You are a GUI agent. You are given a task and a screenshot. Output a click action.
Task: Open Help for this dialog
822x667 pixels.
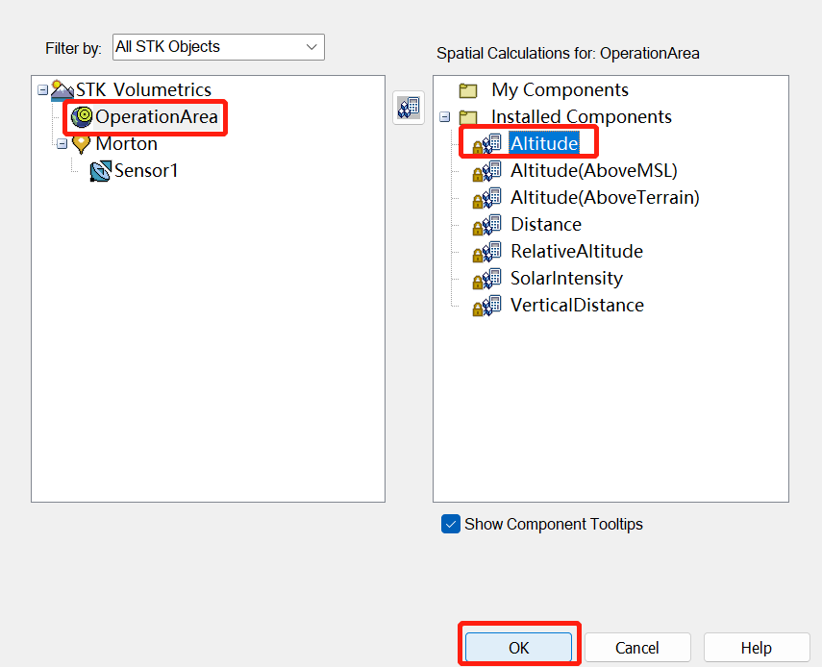[x=756, y=648]
